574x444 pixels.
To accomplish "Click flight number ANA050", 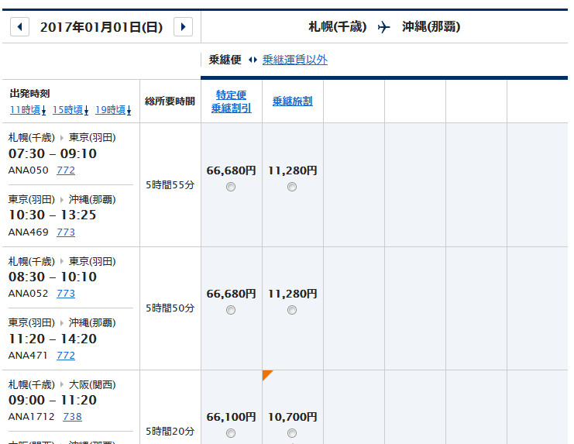I will click(x=29, y=170).
